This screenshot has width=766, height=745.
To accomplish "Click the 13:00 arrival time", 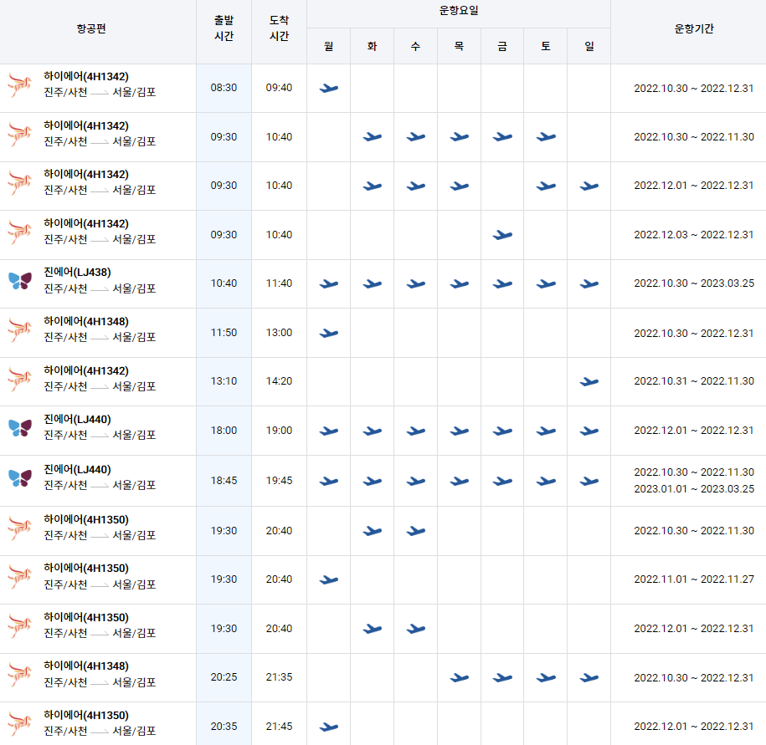I will 279,333.
